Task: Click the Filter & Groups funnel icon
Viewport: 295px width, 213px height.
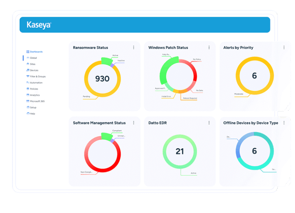Action: coord(28,76)
